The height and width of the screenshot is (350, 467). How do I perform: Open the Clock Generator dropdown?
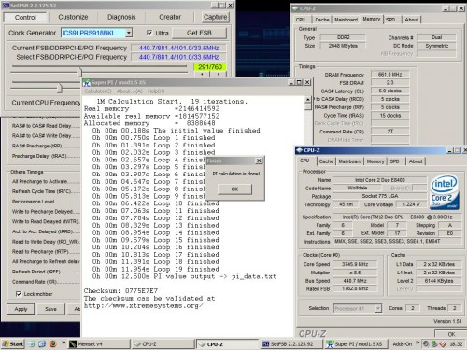click(x=129, y=33)
